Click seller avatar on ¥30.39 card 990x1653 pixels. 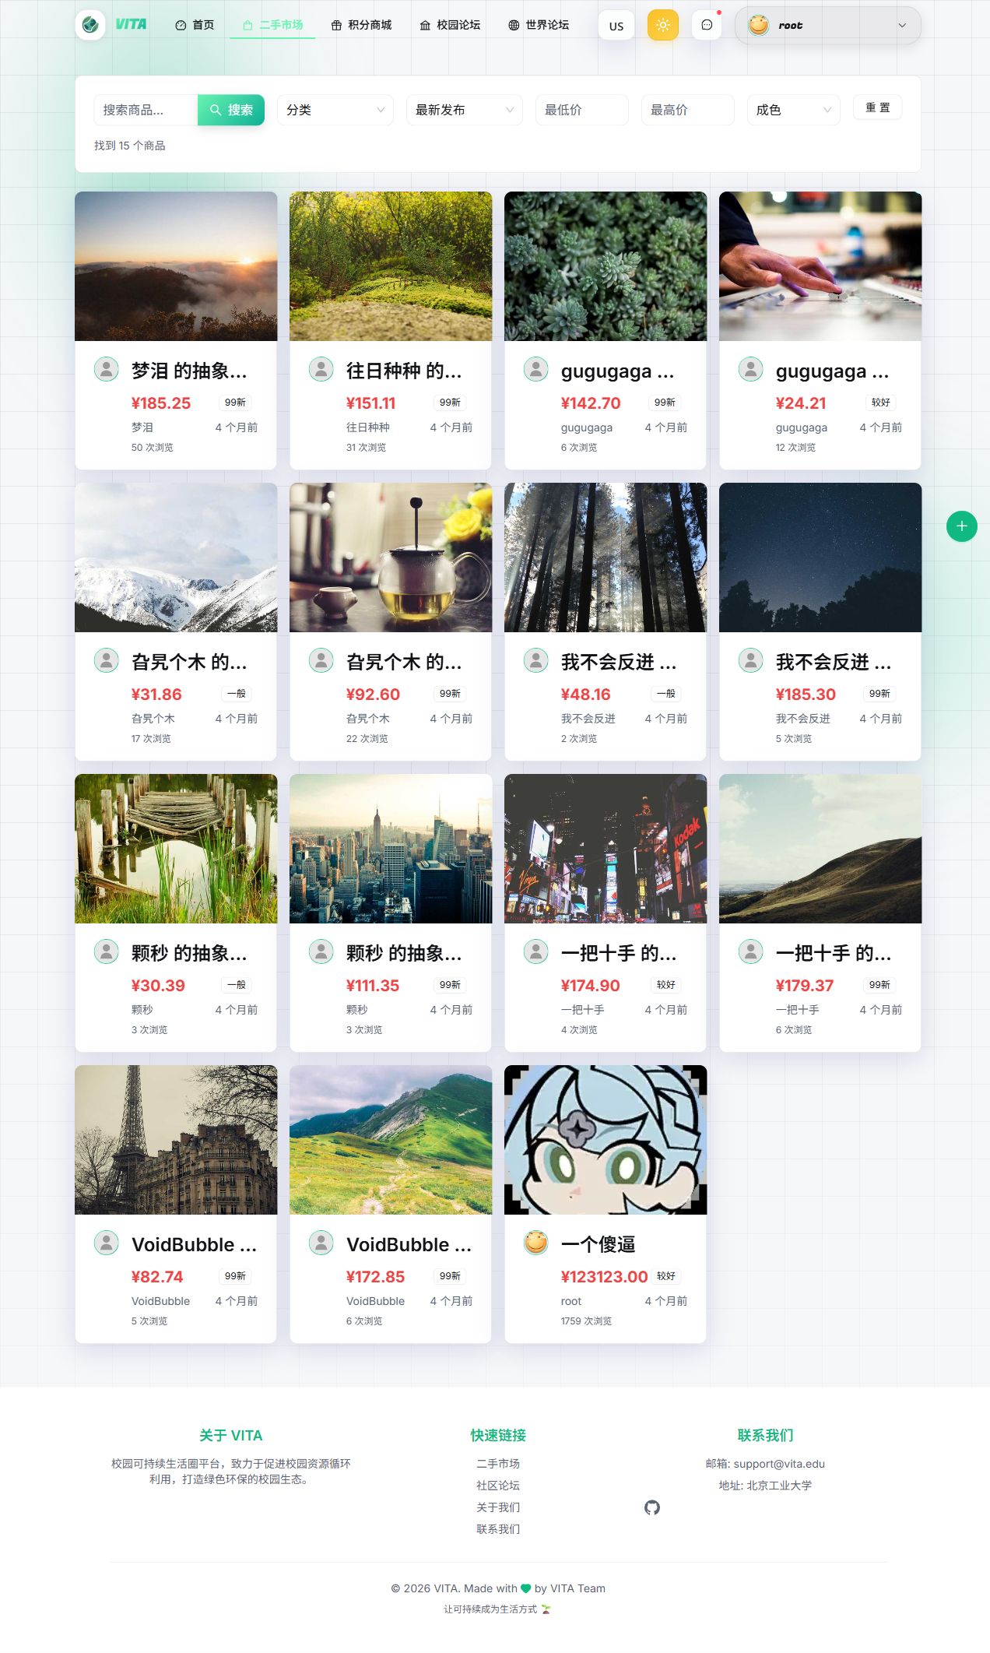pos(107,951)
